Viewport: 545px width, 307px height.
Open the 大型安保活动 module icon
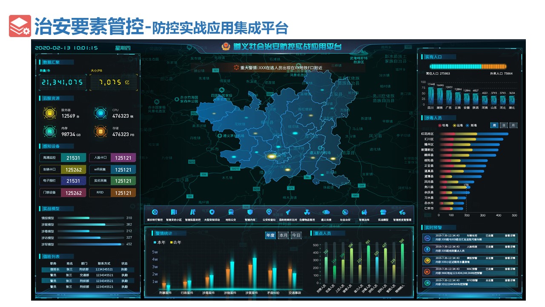[212, 212]
